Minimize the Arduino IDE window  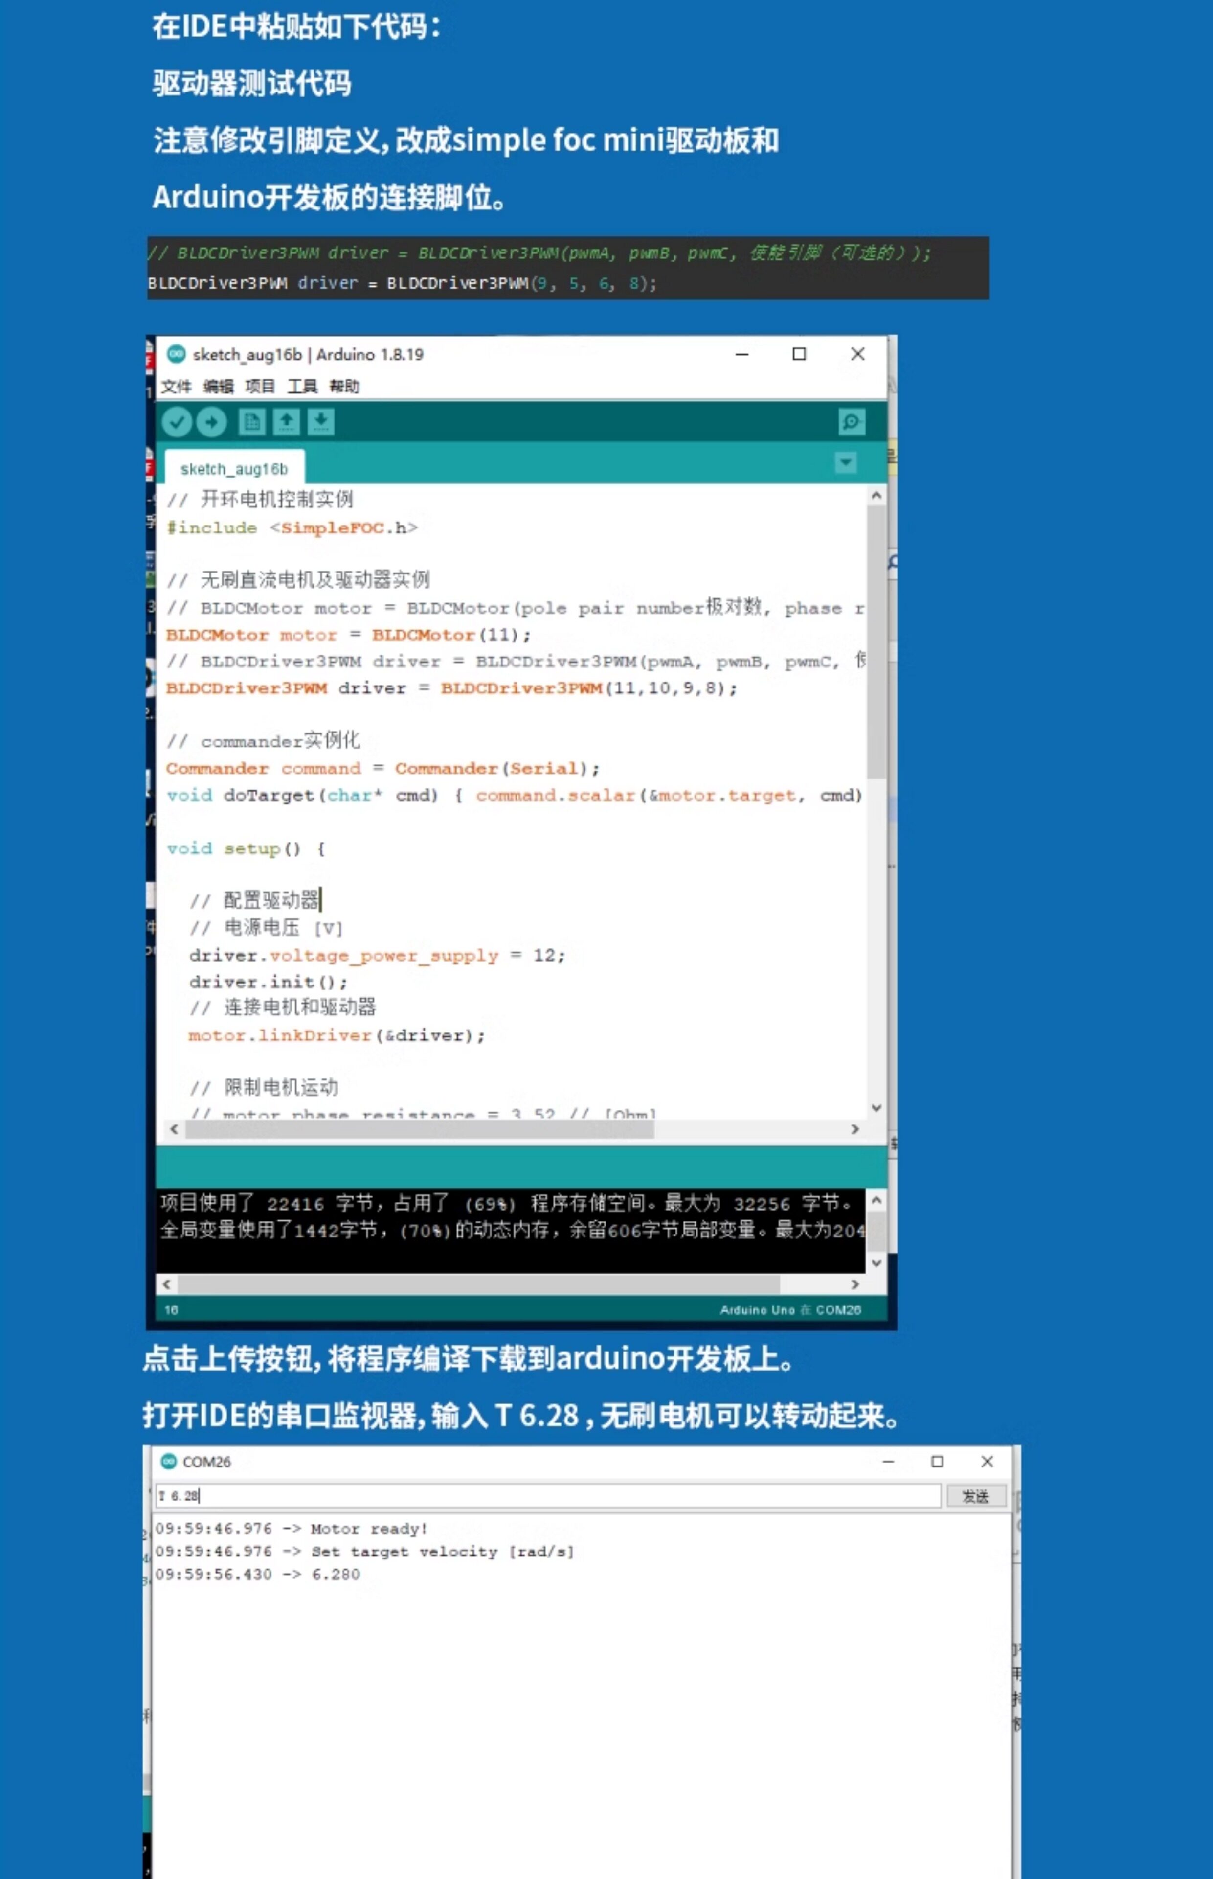click(x=741, y=355)
